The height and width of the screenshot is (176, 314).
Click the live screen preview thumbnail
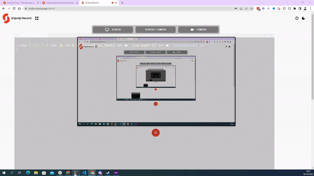156,81
